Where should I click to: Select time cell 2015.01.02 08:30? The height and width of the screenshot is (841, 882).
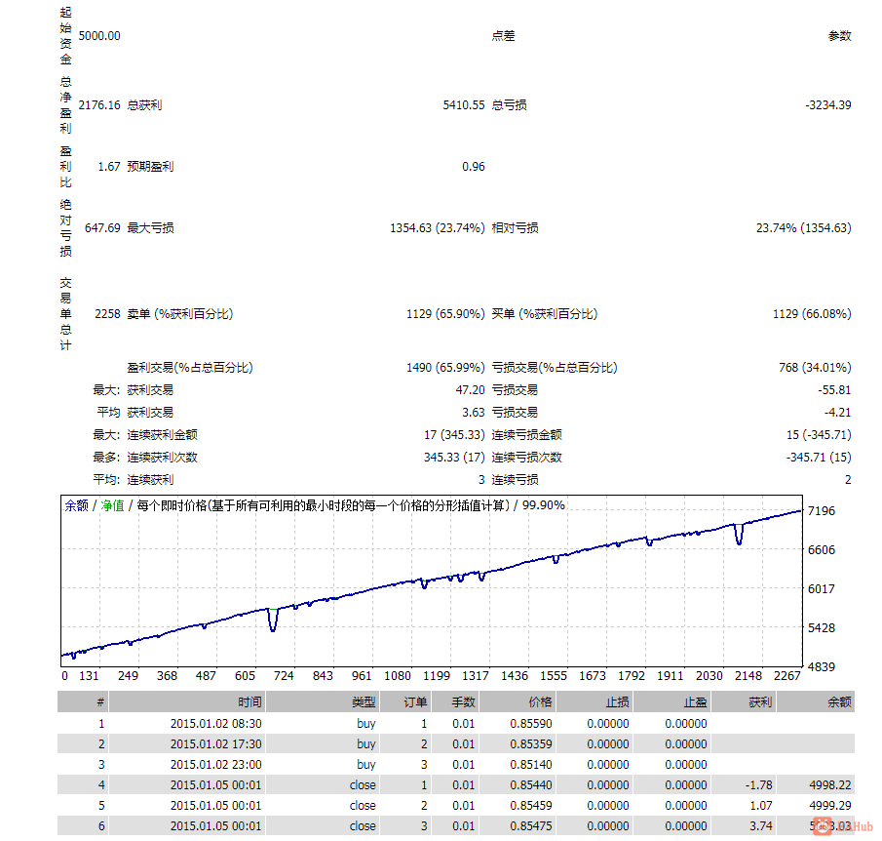tap(216, 724)
